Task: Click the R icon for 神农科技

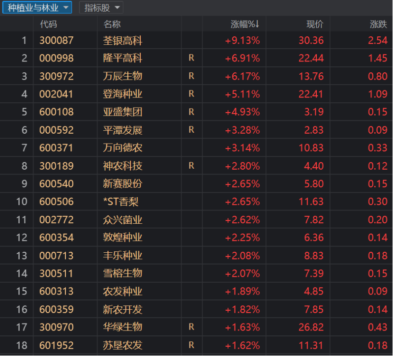Action: pyautogui.click(x=191, y=166)
